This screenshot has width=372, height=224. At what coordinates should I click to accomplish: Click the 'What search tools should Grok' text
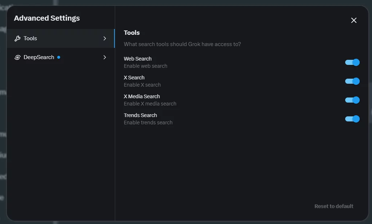pos(162,44)
